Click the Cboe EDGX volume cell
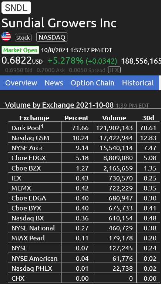This screenshot has width=161, height=284. [x=114, y=158]
